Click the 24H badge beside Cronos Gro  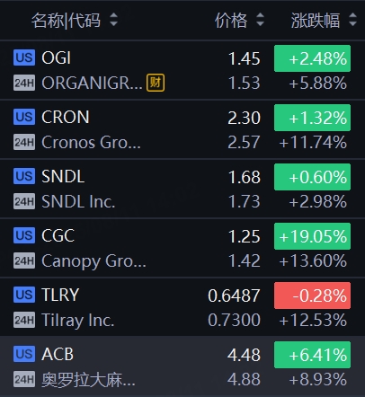[24, 142]
